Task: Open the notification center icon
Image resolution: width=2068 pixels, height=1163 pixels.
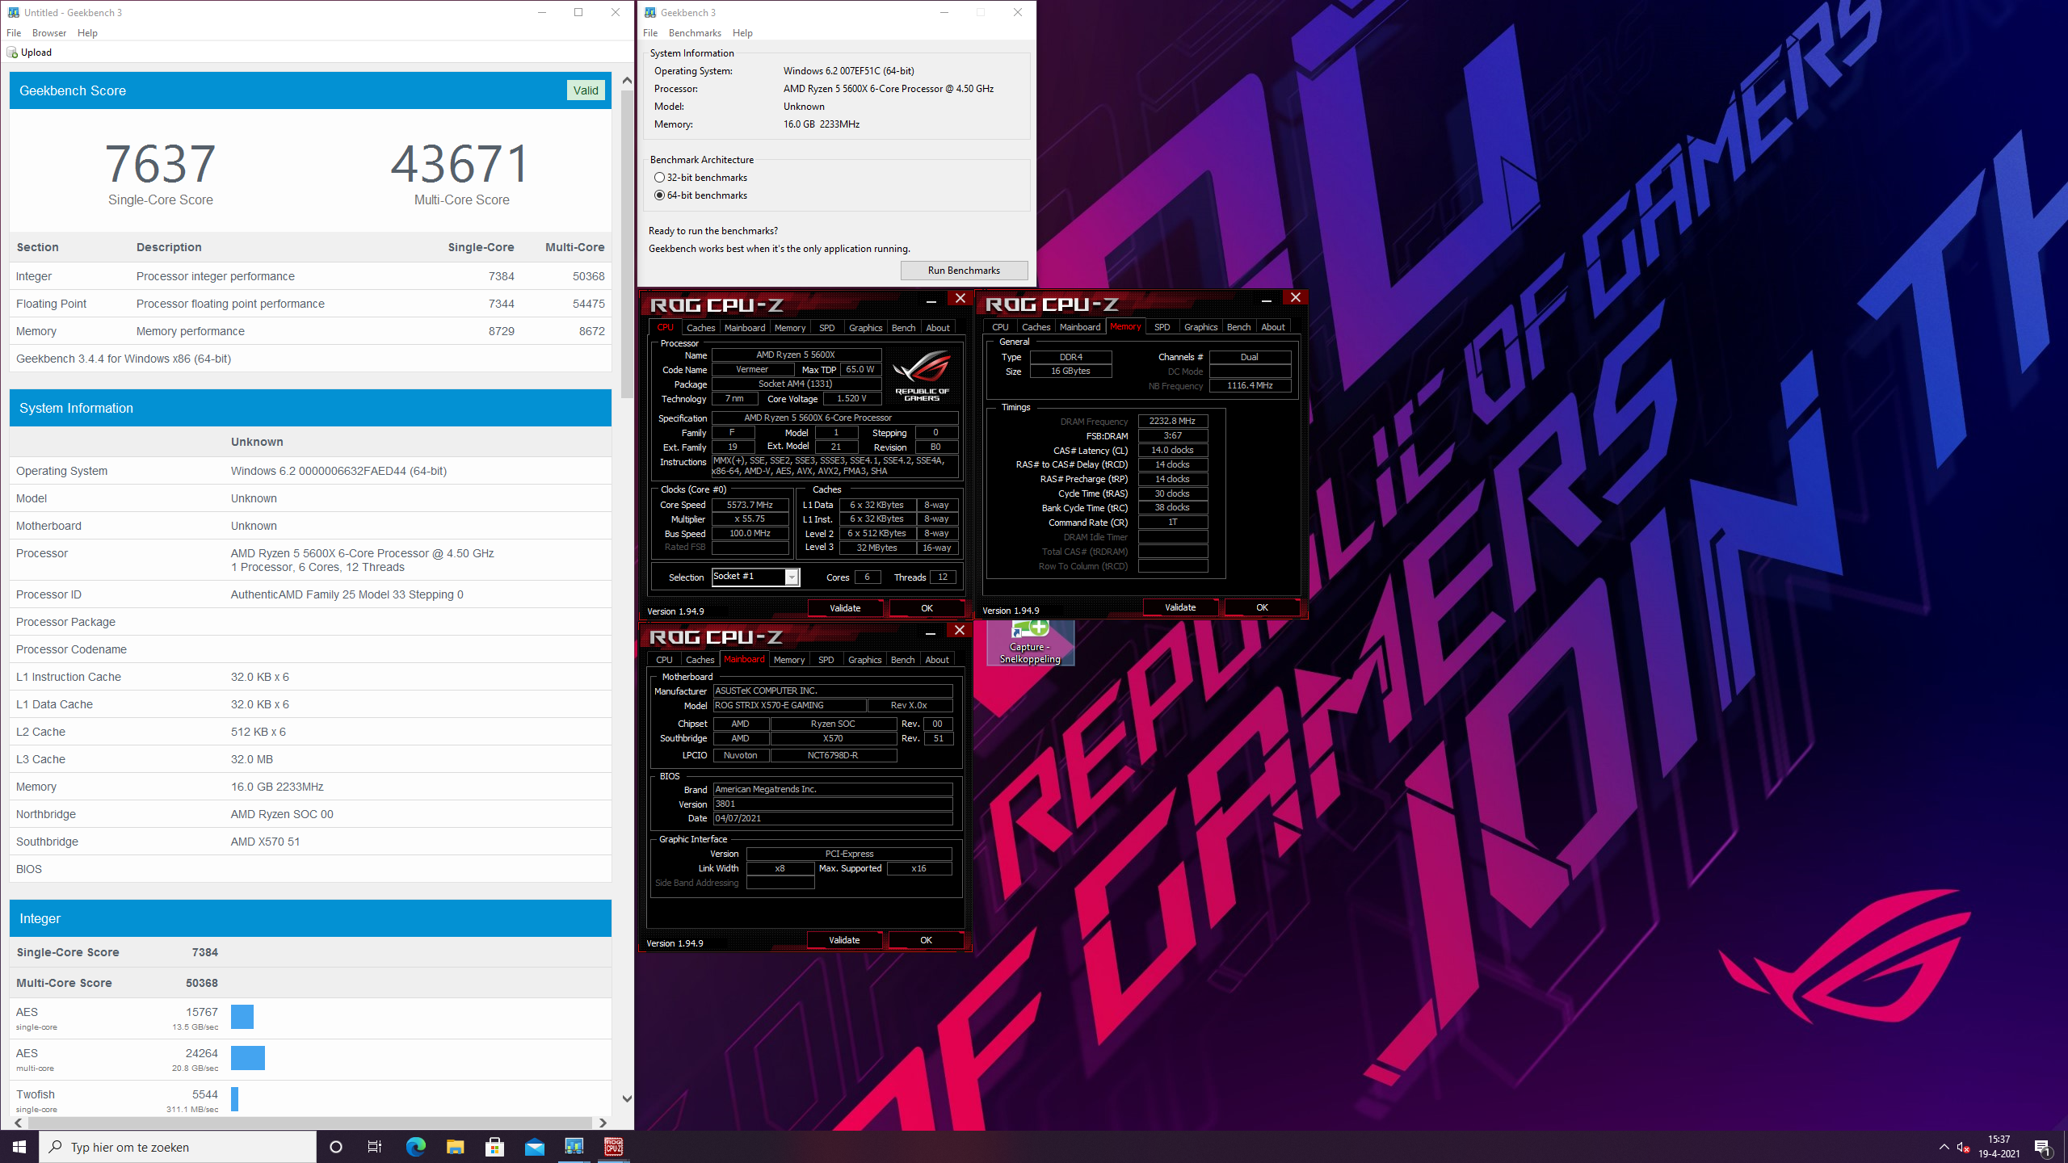Action: (x=2043, y=1147)
